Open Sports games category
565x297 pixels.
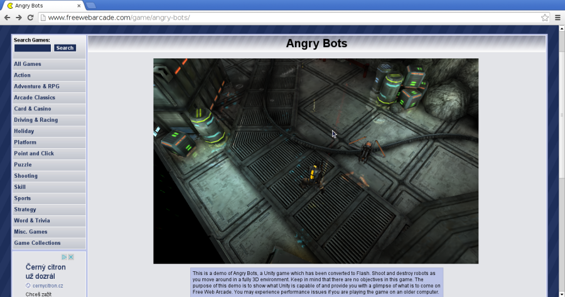pos(49,198)
